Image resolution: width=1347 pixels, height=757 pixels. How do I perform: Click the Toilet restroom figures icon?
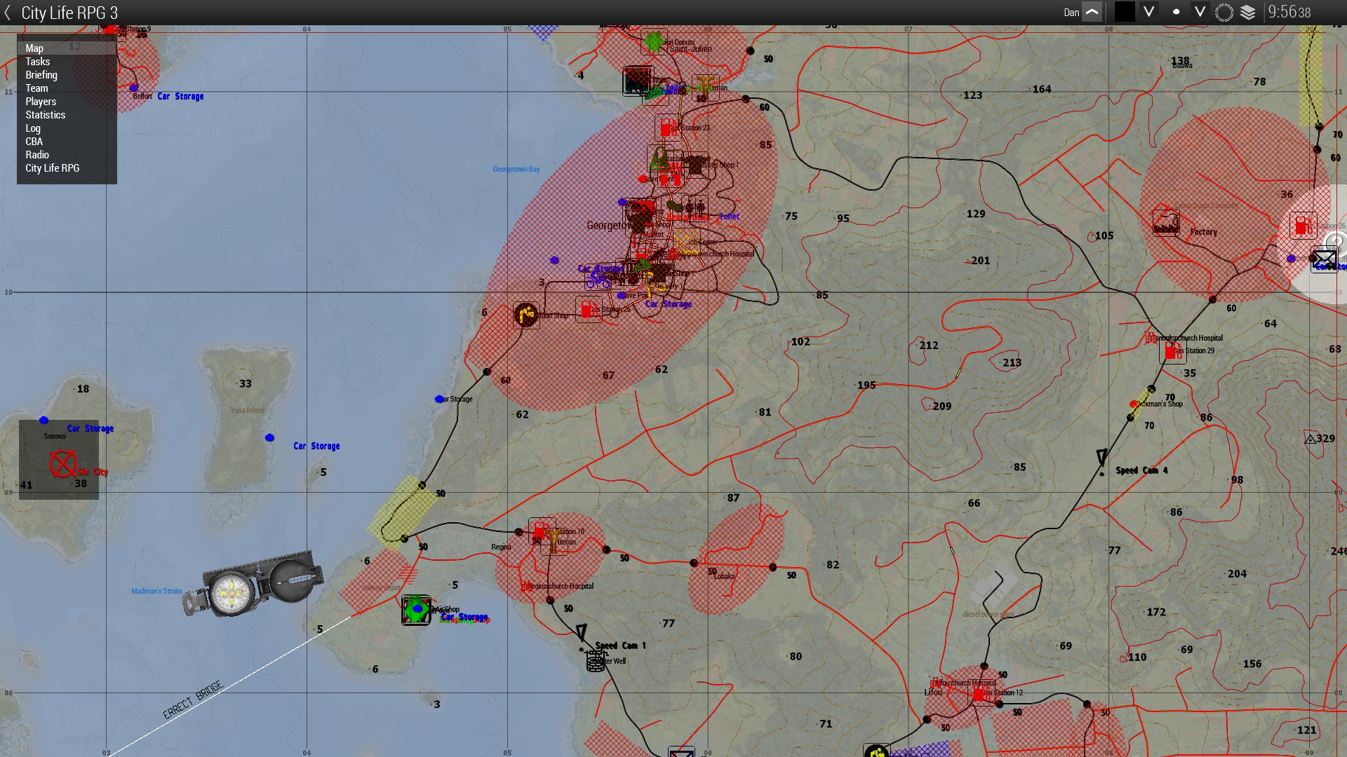[x=695, y=207]
